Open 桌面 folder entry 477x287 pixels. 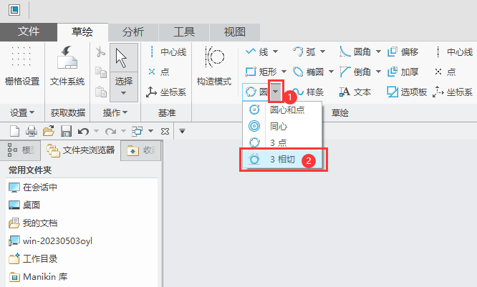tap(24, 205)
